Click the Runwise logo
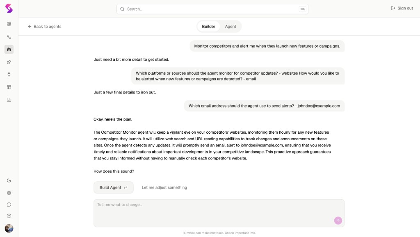Viewport: 420px width, 237px height. click(x=9, y=8)
